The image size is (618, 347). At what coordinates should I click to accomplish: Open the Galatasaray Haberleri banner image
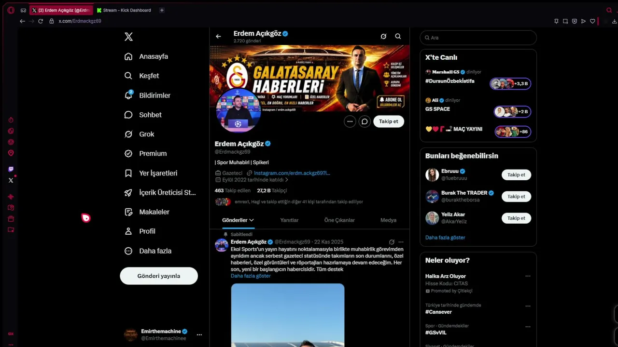pyautogui.click(x=309, y=77)
